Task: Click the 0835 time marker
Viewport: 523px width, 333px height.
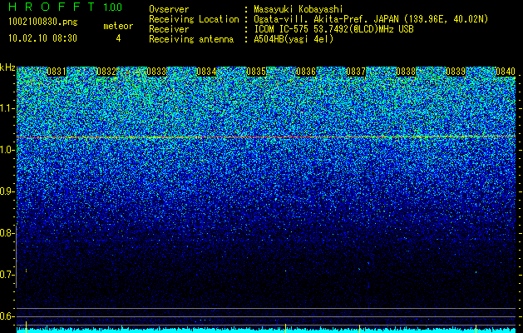Action: tap(256, 72)
